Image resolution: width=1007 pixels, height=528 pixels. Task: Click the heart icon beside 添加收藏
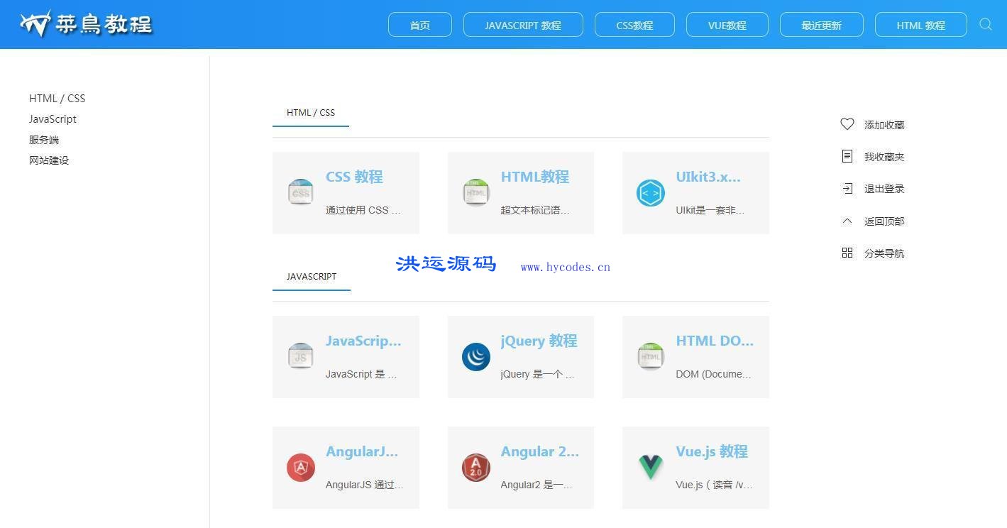[x=847, y=124]
